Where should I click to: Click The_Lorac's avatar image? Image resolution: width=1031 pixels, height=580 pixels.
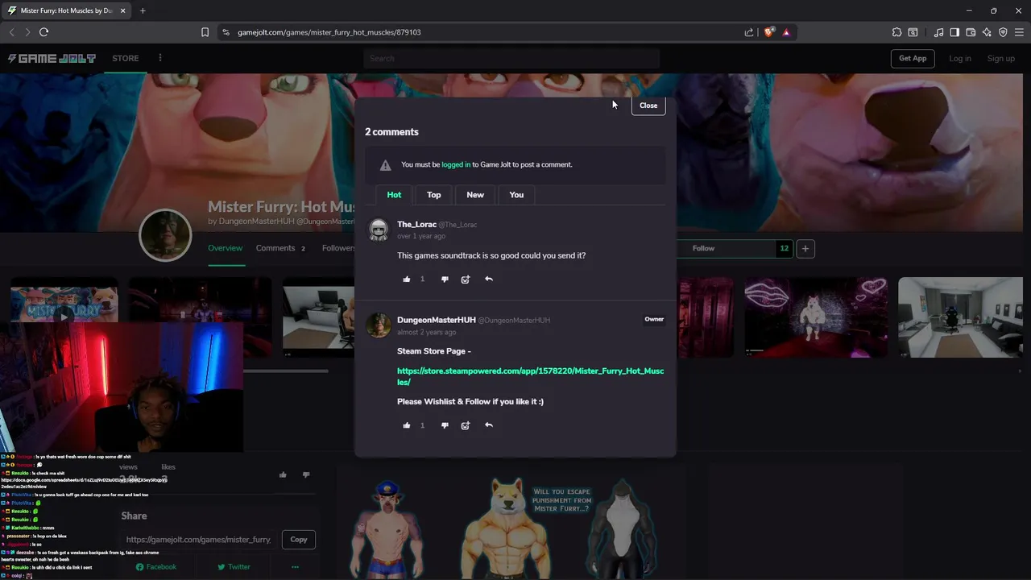[x=379, y=230]
